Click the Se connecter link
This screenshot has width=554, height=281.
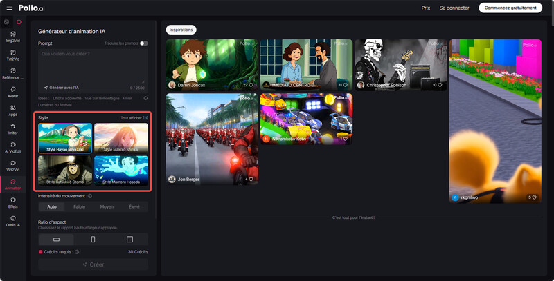coord(454,8)
